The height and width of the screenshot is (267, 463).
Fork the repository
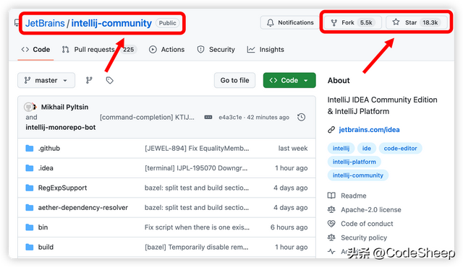352,22
